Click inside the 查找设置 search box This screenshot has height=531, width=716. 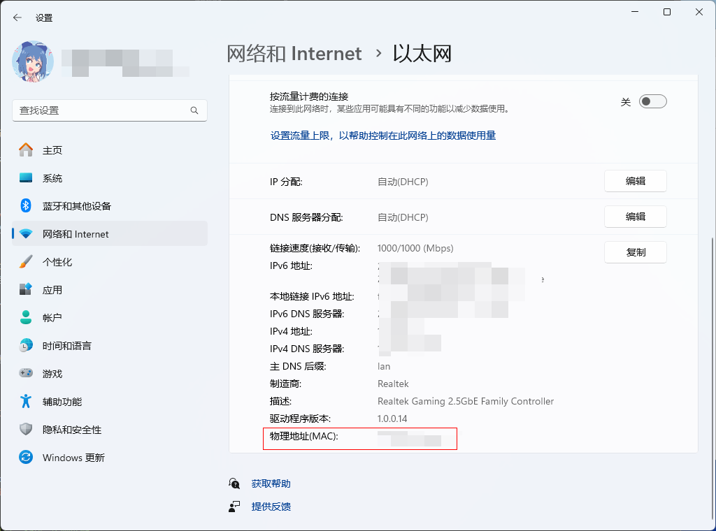pyautogui.click(x=101, y=110)
